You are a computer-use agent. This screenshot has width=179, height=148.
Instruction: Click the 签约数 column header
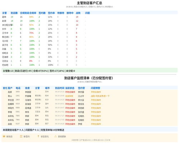[42, 13]
